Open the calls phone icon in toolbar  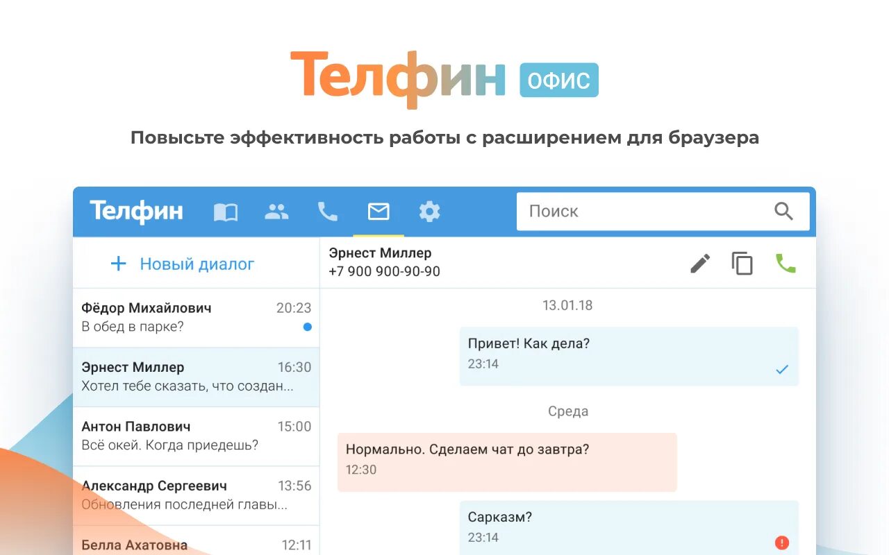pos(327,212)
